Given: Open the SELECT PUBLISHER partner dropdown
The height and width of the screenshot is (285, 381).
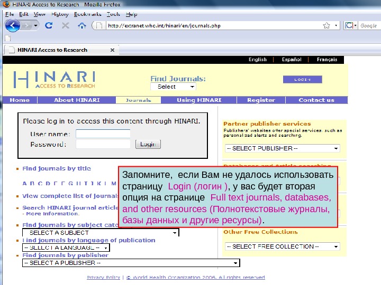Looking at the screenshot, I should pos(283,148).
